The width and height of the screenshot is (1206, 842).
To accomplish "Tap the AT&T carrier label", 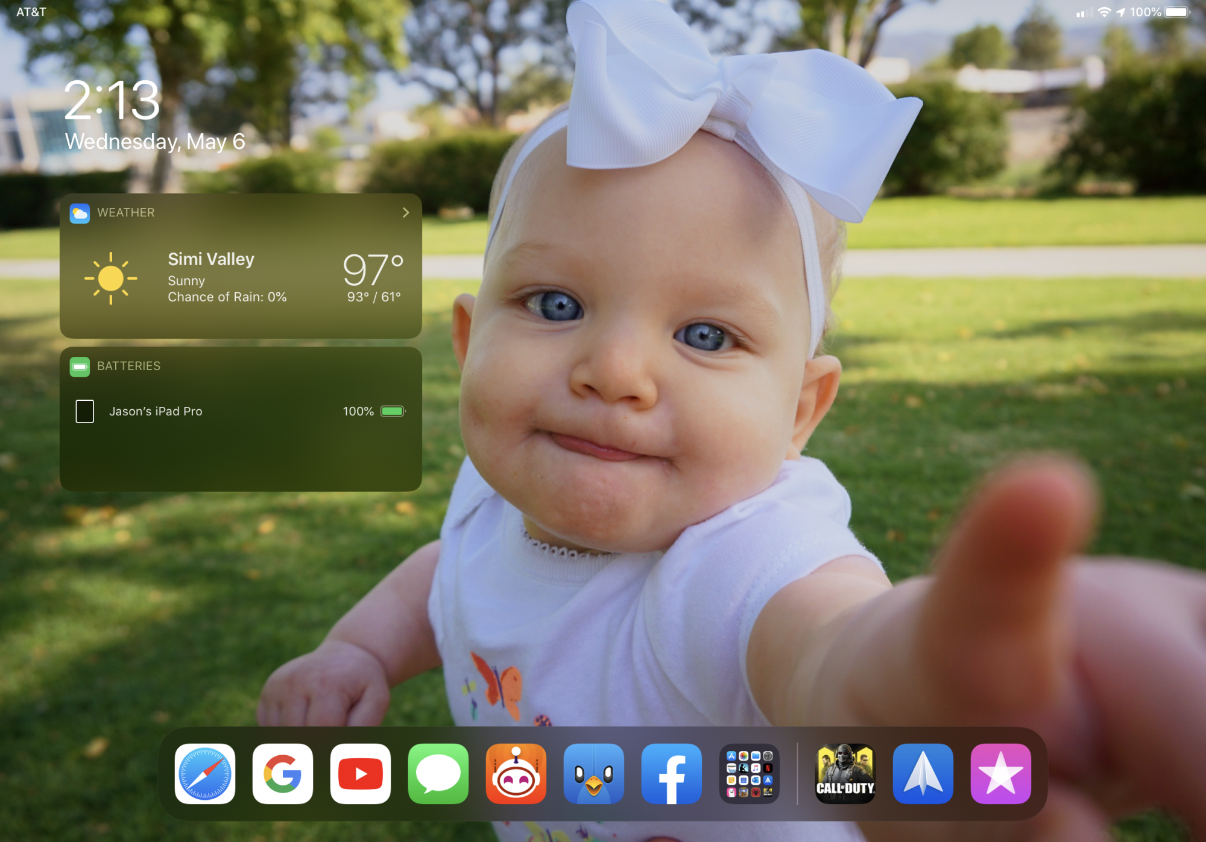I will [31, 12].
